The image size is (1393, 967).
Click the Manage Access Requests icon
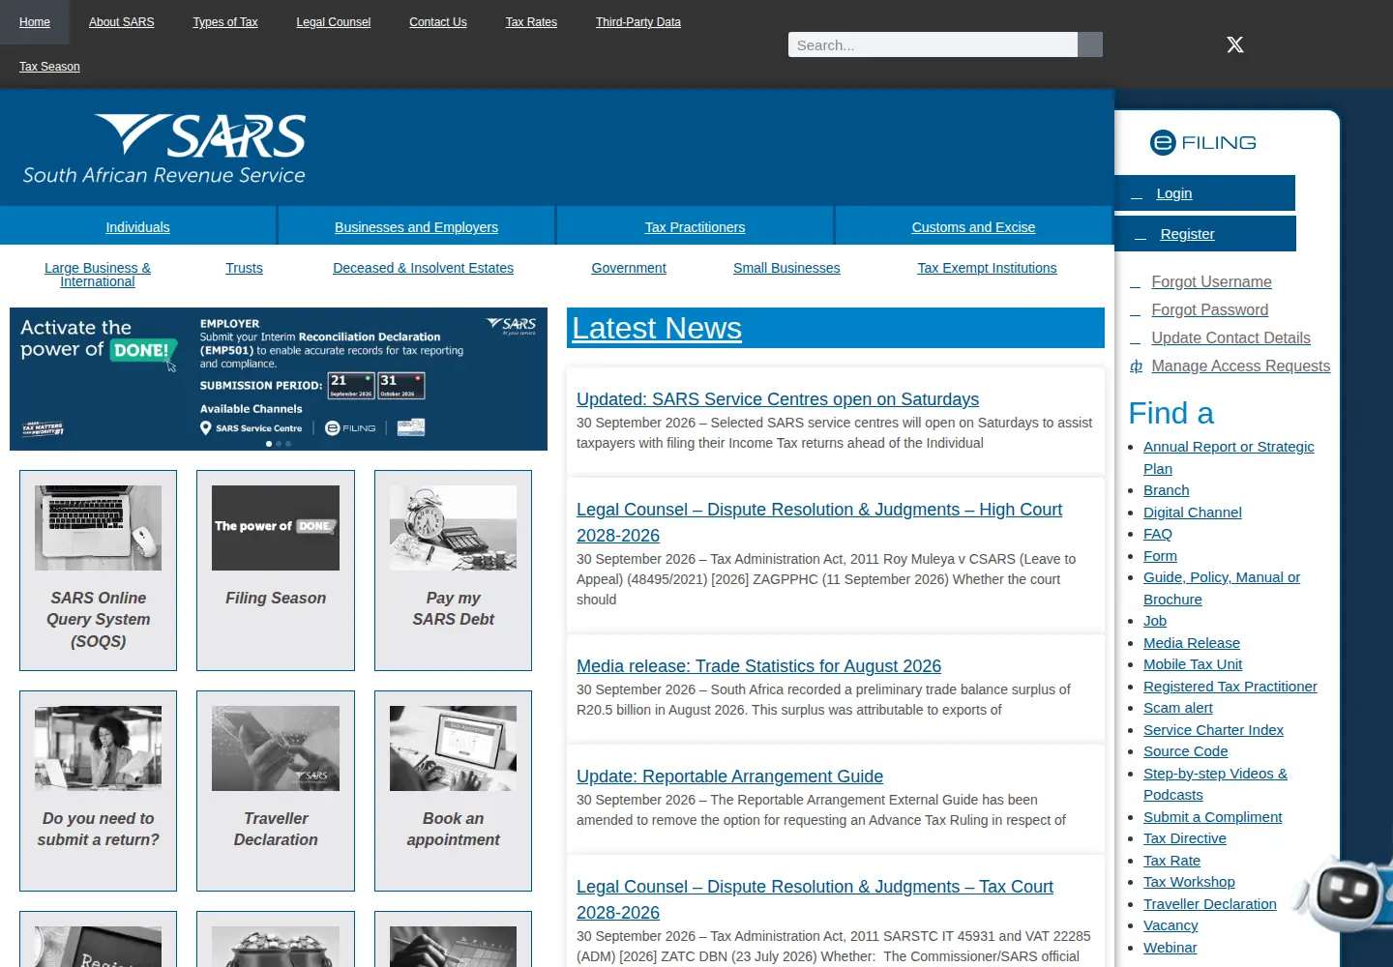point(1136,366)
